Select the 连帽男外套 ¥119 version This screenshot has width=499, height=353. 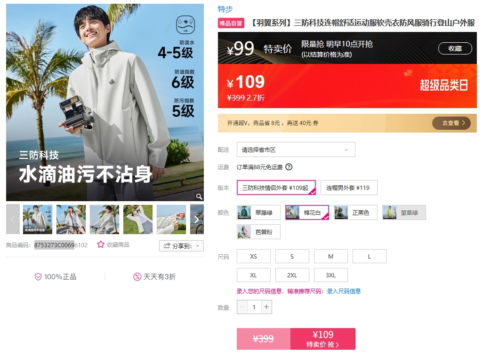(349, 188)
